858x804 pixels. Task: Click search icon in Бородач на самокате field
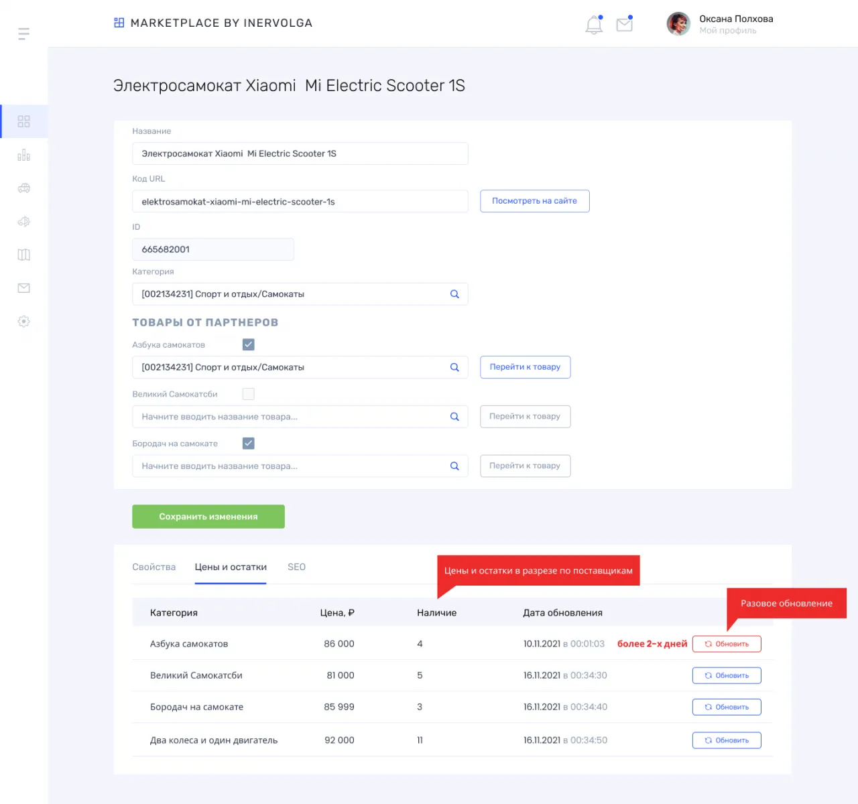[454, 466]
